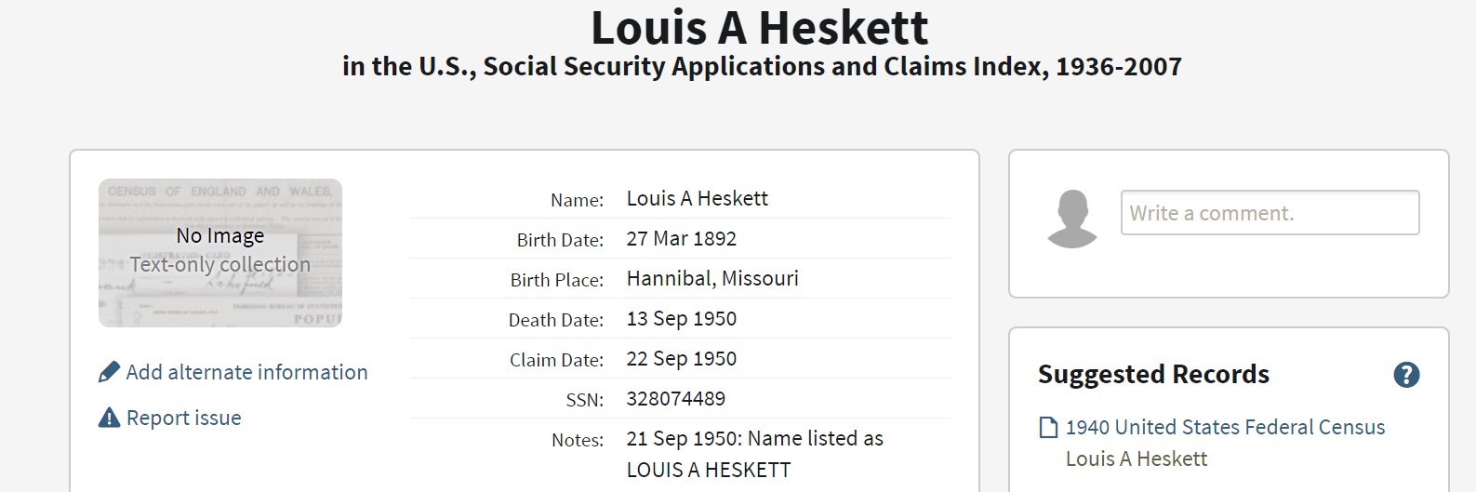Open the Report issue link

pyautogui.click(x=183, y=418)
